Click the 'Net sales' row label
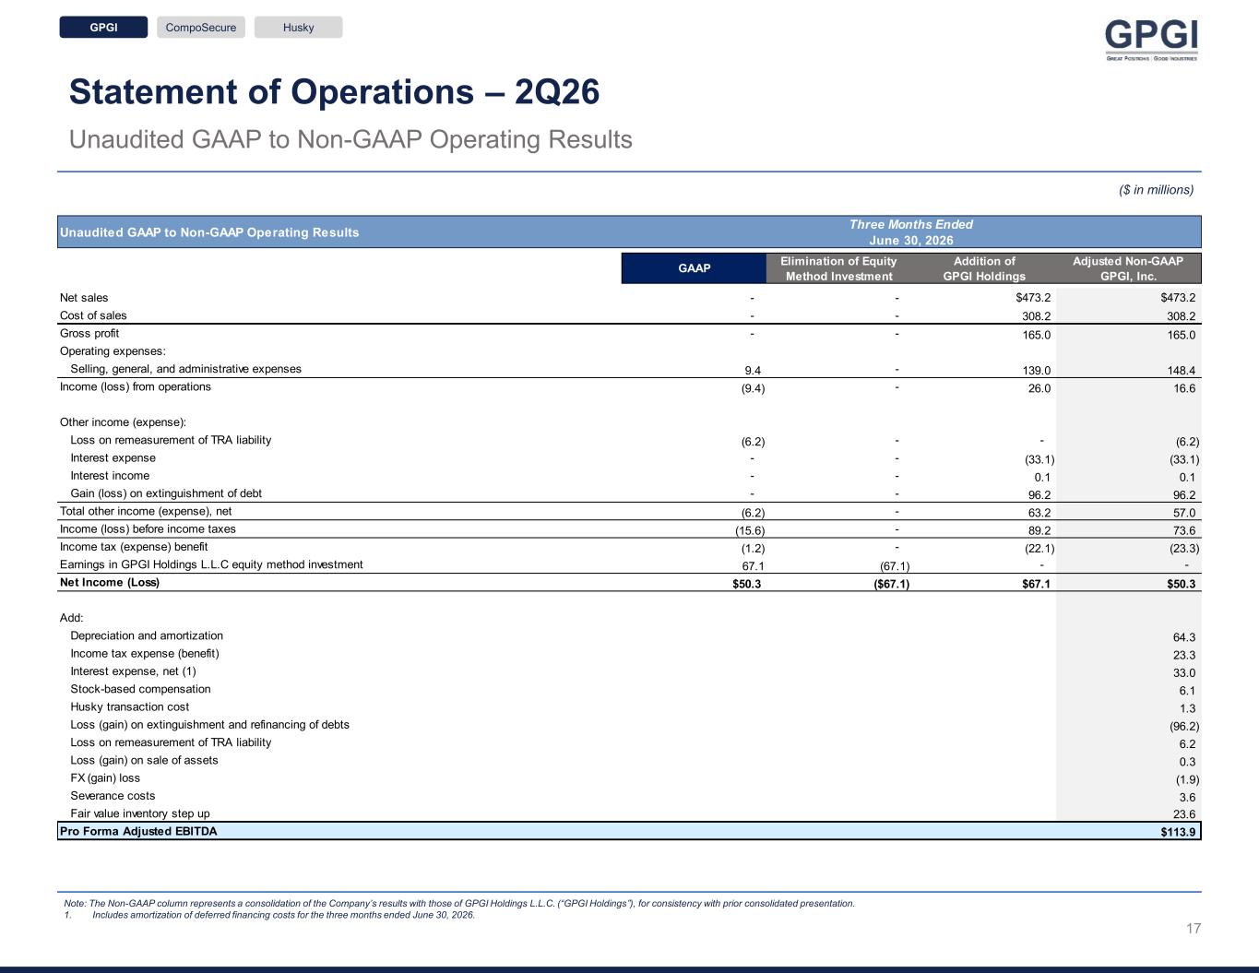 (84, 298)
